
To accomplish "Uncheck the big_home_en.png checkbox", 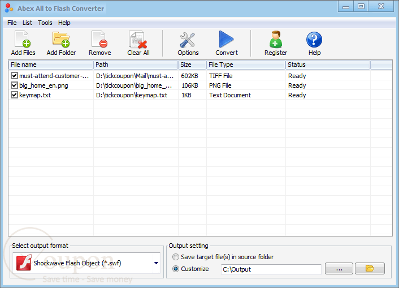I will tap(14, 85).
